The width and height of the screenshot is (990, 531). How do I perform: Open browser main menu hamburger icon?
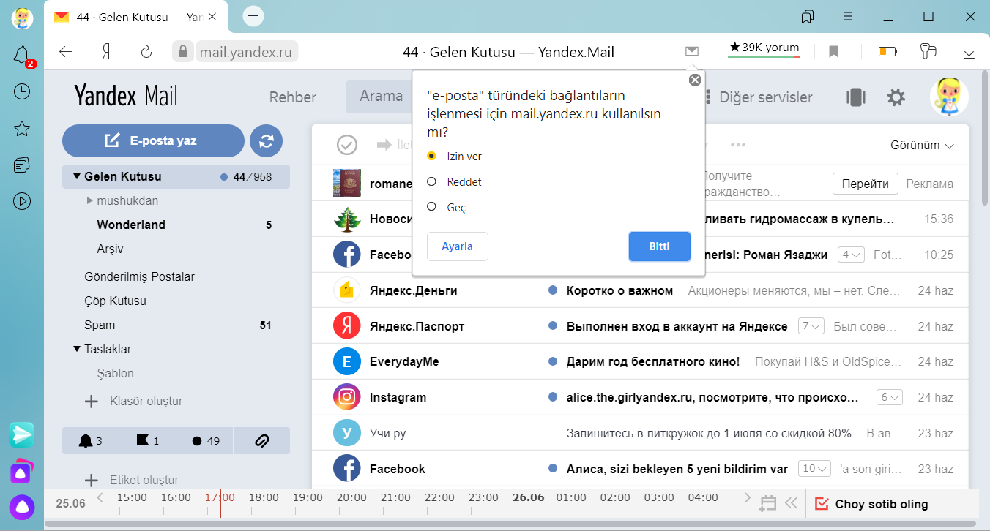[848, 16]
